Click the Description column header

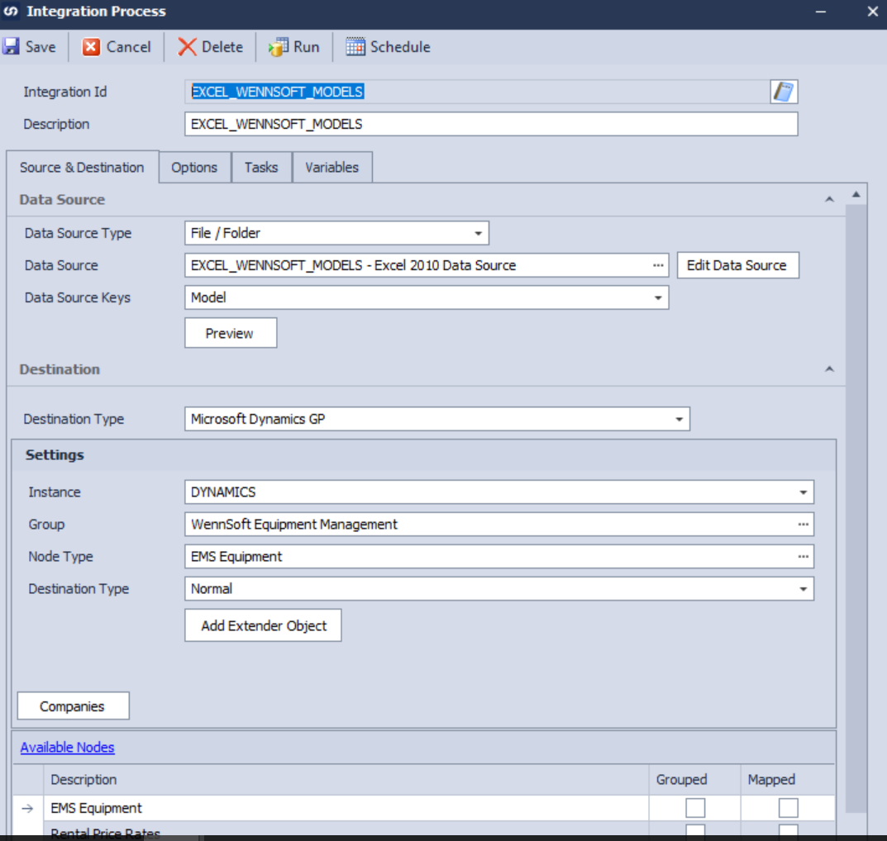(x=346, y=780)
